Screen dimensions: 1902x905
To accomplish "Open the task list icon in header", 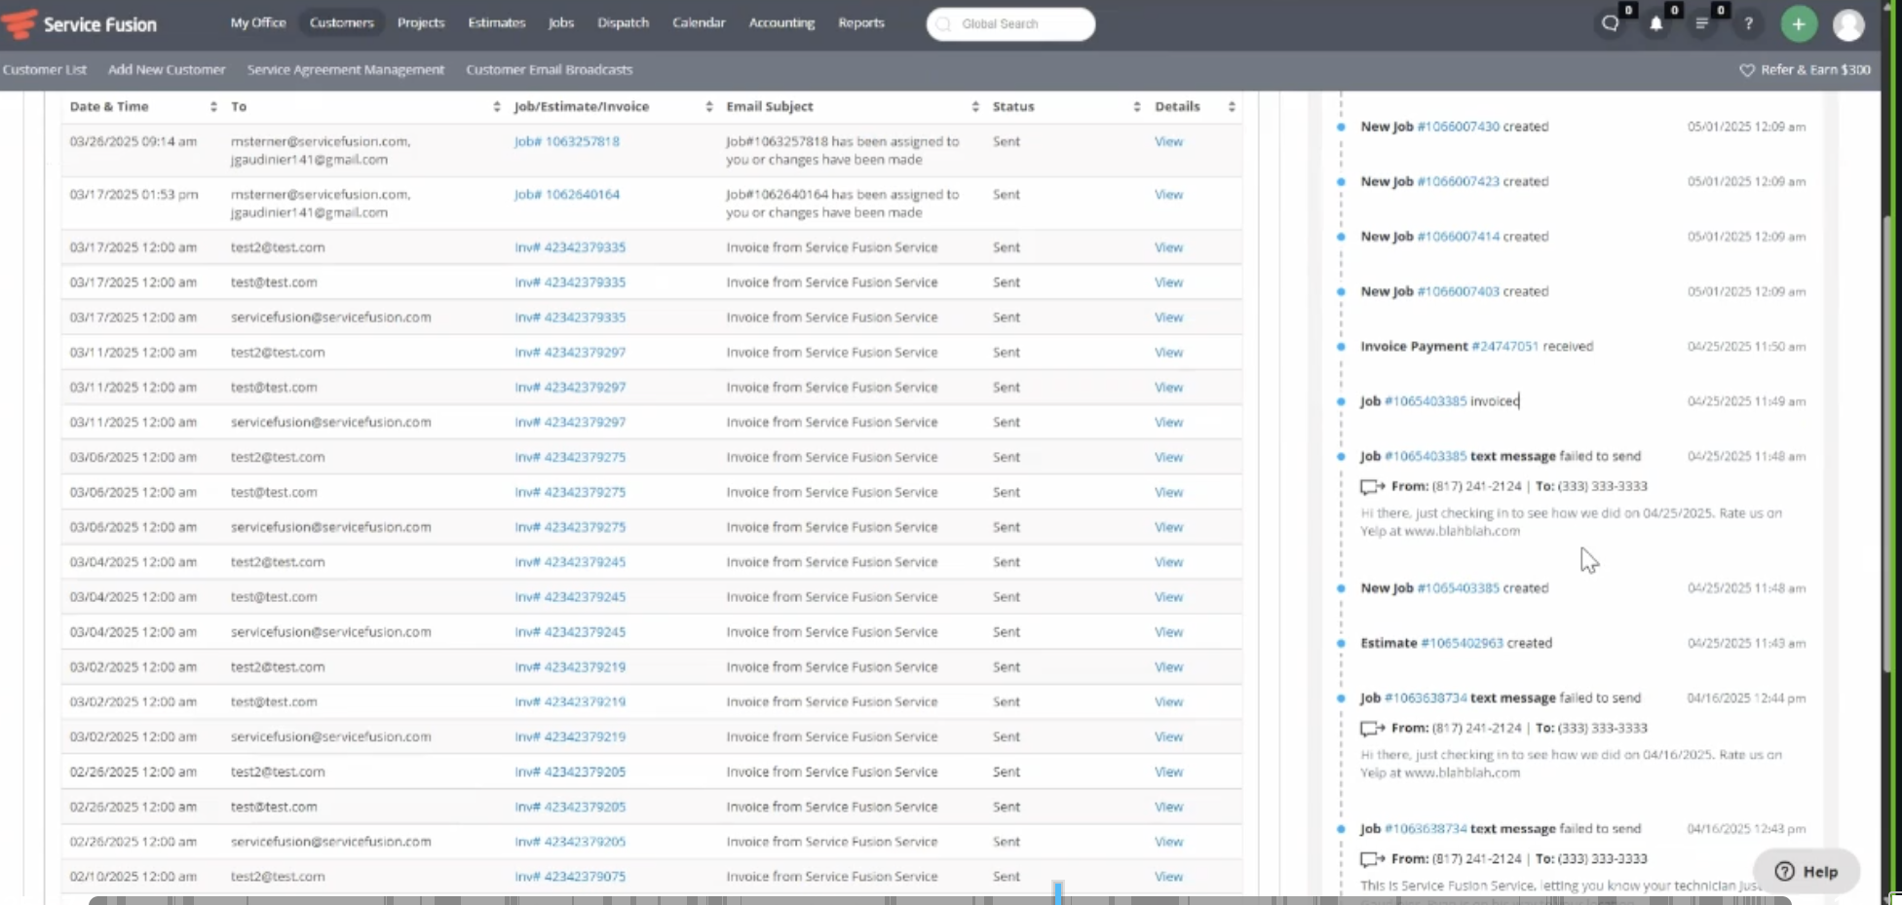I will coord(1701,24).
